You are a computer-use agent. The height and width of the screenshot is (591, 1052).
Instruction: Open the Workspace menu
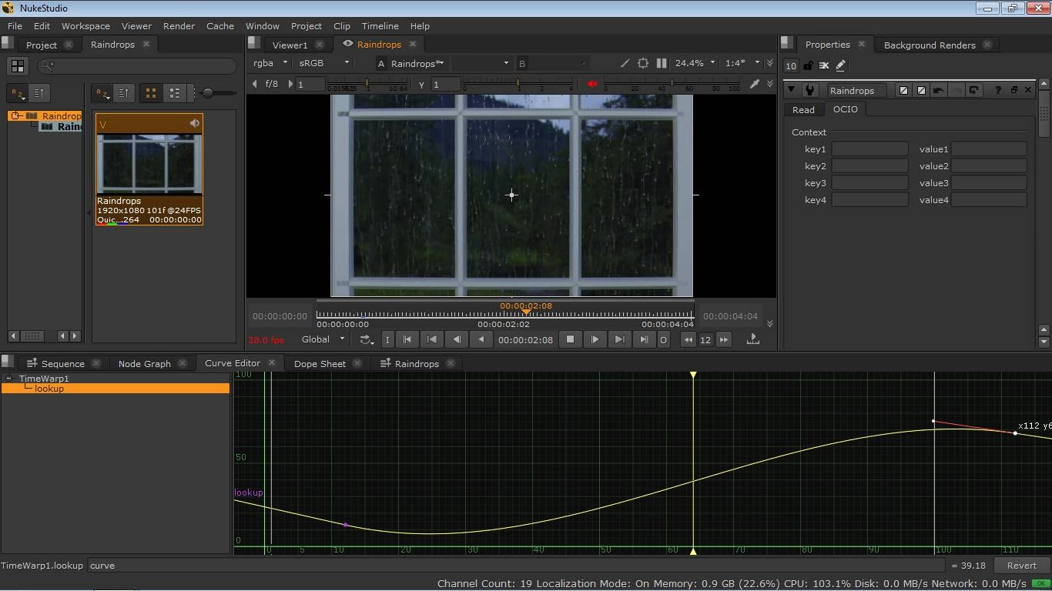click(85, 25)
